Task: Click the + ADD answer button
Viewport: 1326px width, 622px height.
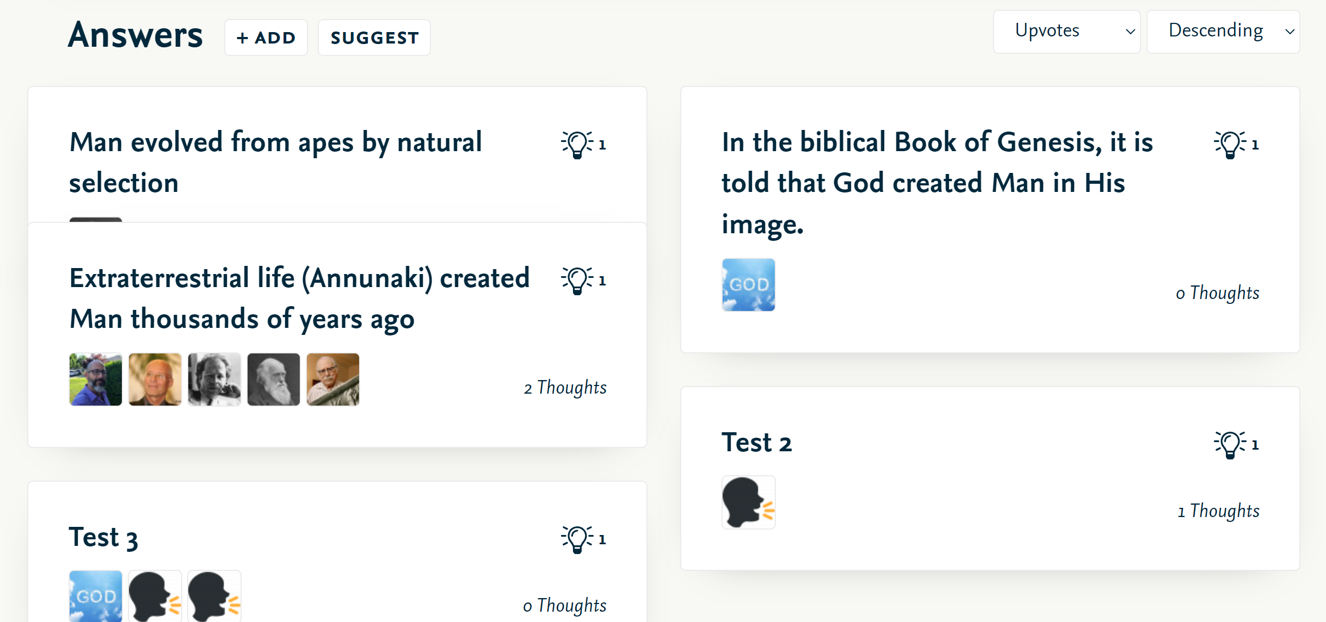Action: coord(266,38)
